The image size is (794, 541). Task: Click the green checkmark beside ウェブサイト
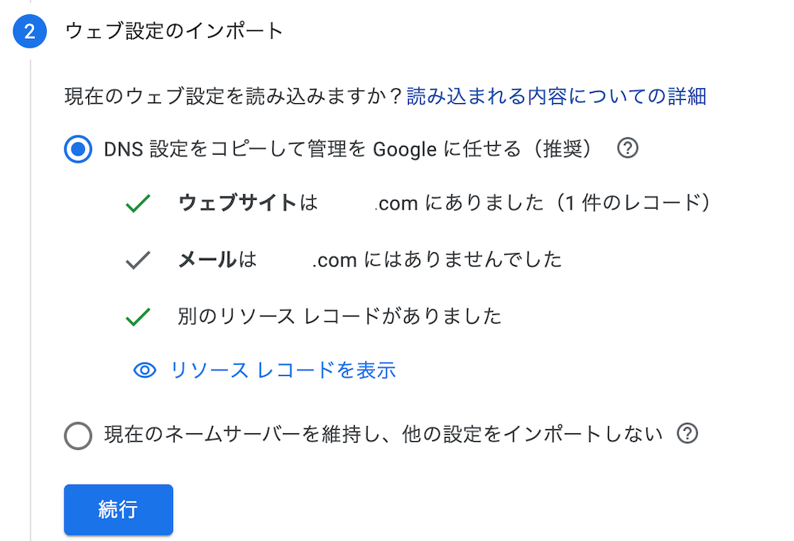137,203
